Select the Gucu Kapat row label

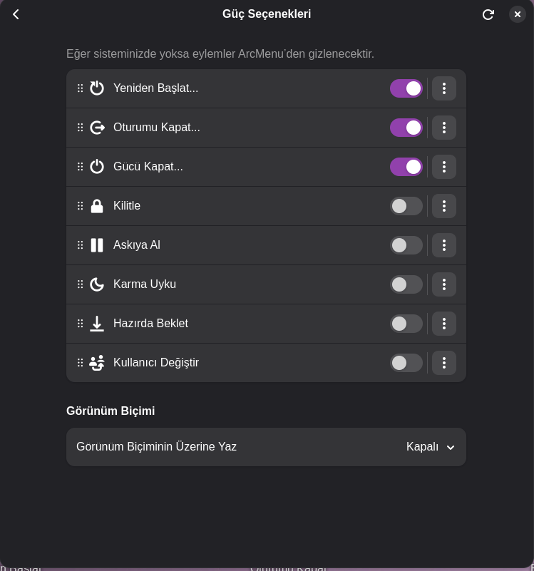[x=148, y=167]
